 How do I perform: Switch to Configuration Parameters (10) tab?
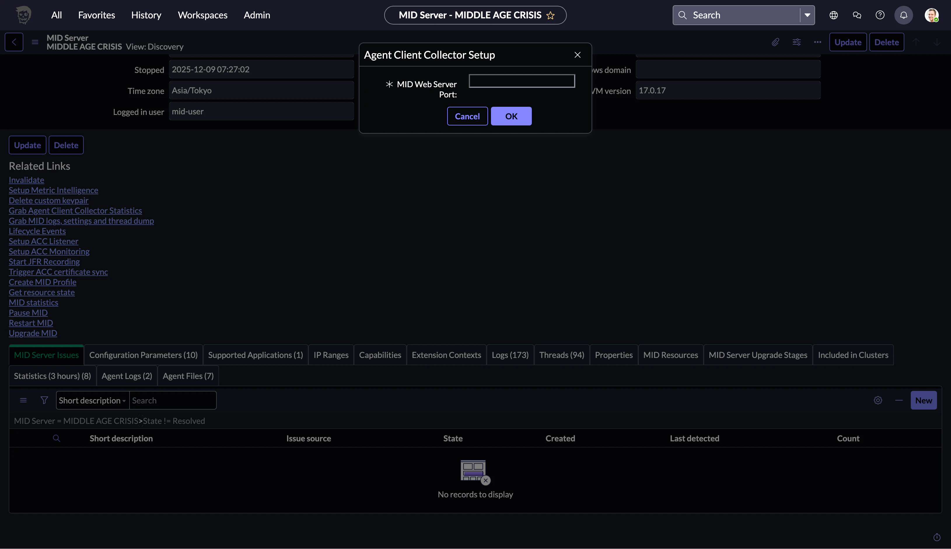[143, 355]
